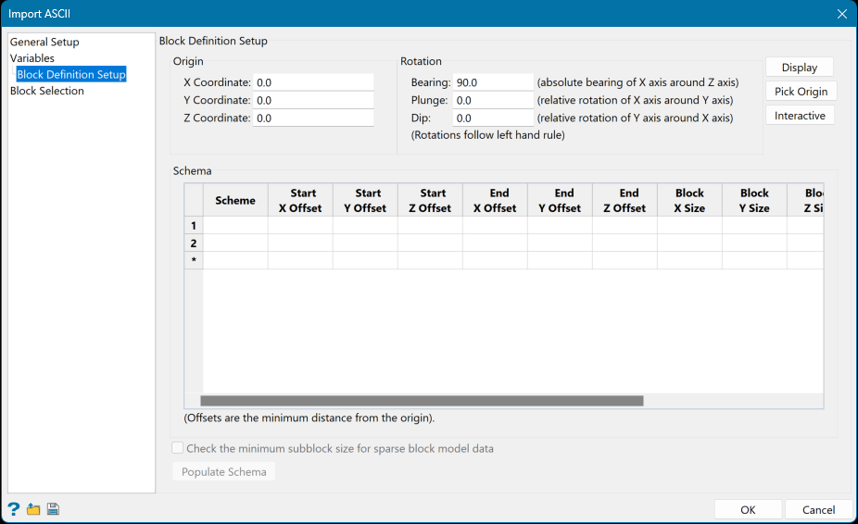Close the Import ASCII dialog
The width and height of the screenshot is (858, 524).
(841, 14)
